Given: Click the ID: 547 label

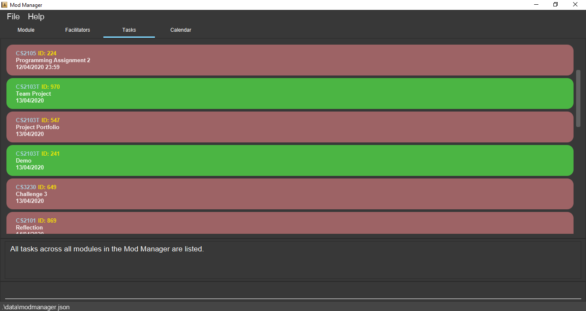Looking at the screenshot, I should click(51, 120).
